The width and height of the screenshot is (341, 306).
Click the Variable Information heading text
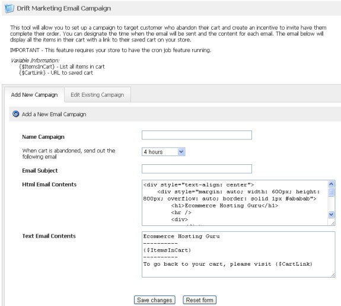[35, 60]
